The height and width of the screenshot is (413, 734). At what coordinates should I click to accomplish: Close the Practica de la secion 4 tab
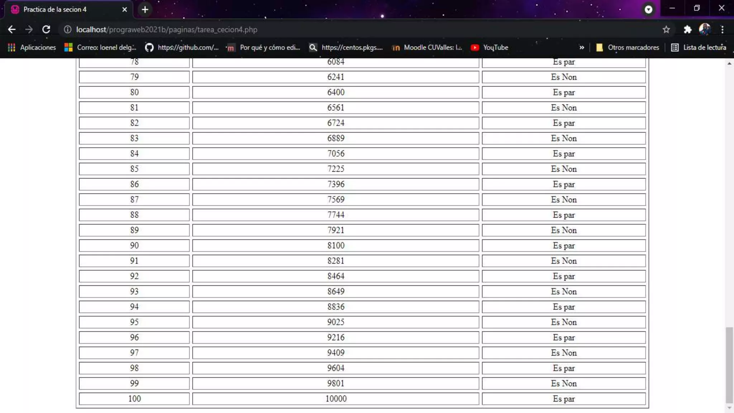(124, 9)
